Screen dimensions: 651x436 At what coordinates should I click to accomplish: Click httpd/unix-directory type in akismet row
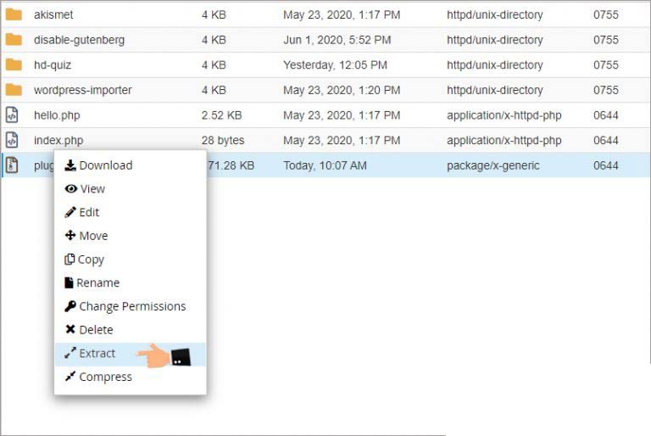point(495,14)
